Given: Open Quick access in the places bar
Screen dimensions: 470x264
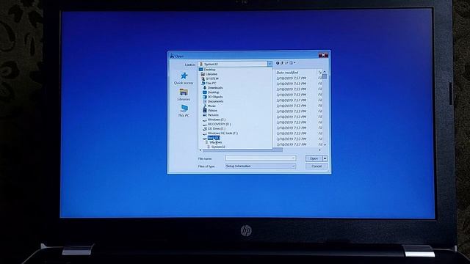Looking at the screenshot, I should (x=184, y=78).
